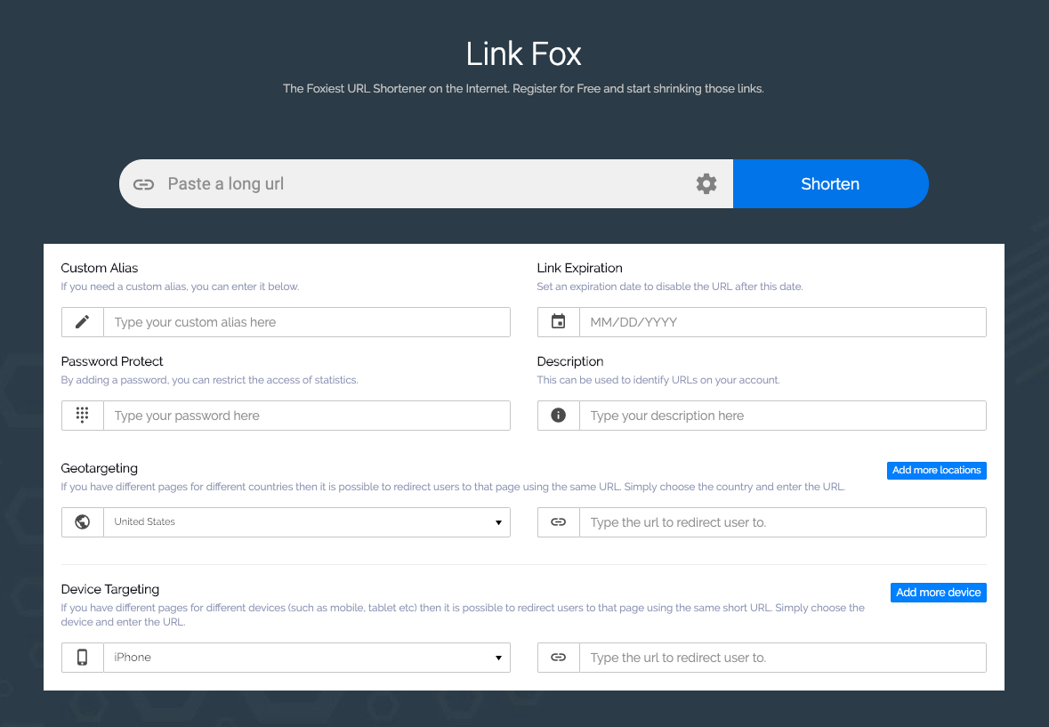Click the Paste a long url input
1049x727 pixels.
coord(400,183)
